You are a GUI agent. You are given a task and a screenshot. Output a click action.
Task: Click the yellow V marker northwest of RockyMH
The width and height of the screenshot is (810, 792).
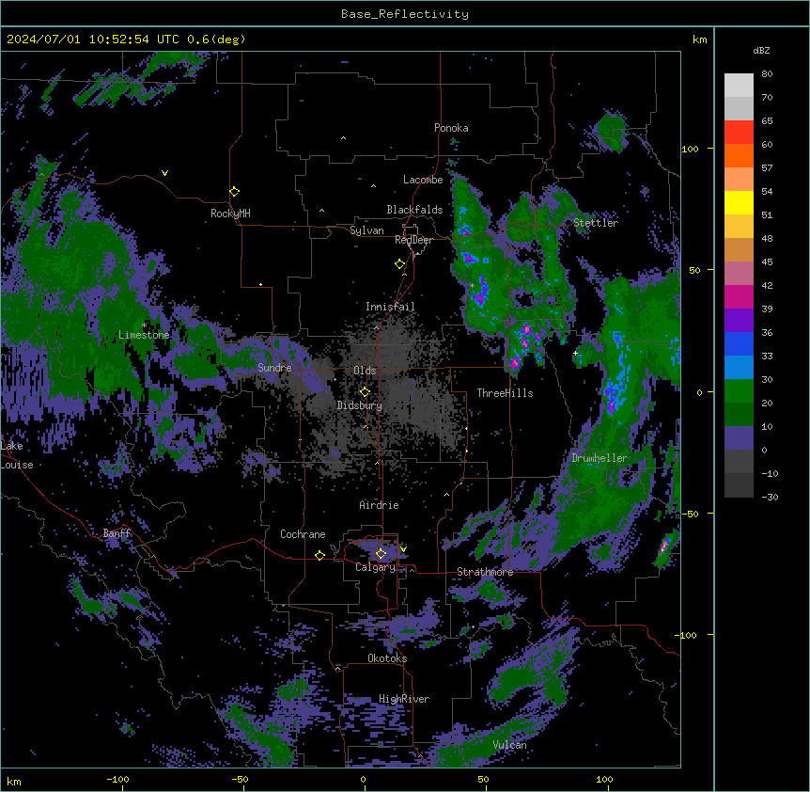[164, 173]
